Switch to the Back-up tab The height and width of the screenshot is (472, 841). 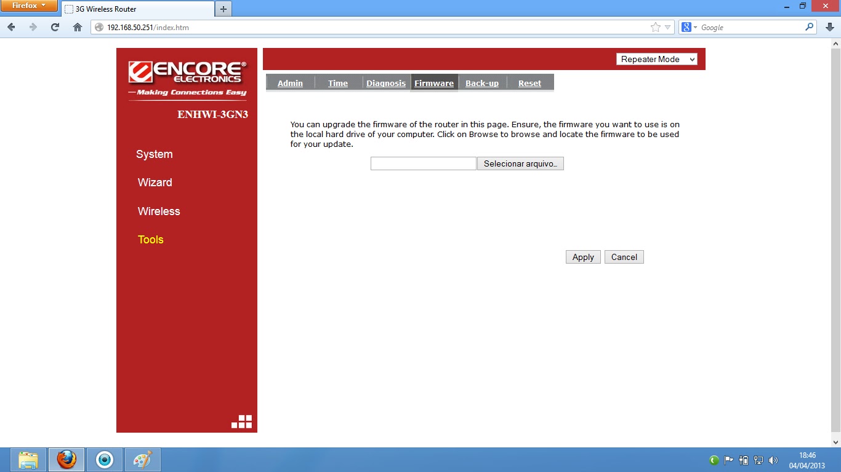point(482,82)
